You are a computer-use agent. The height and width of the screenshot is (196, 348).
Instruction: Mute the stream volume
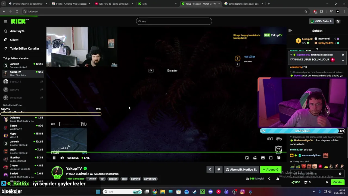tap(62, 158)
